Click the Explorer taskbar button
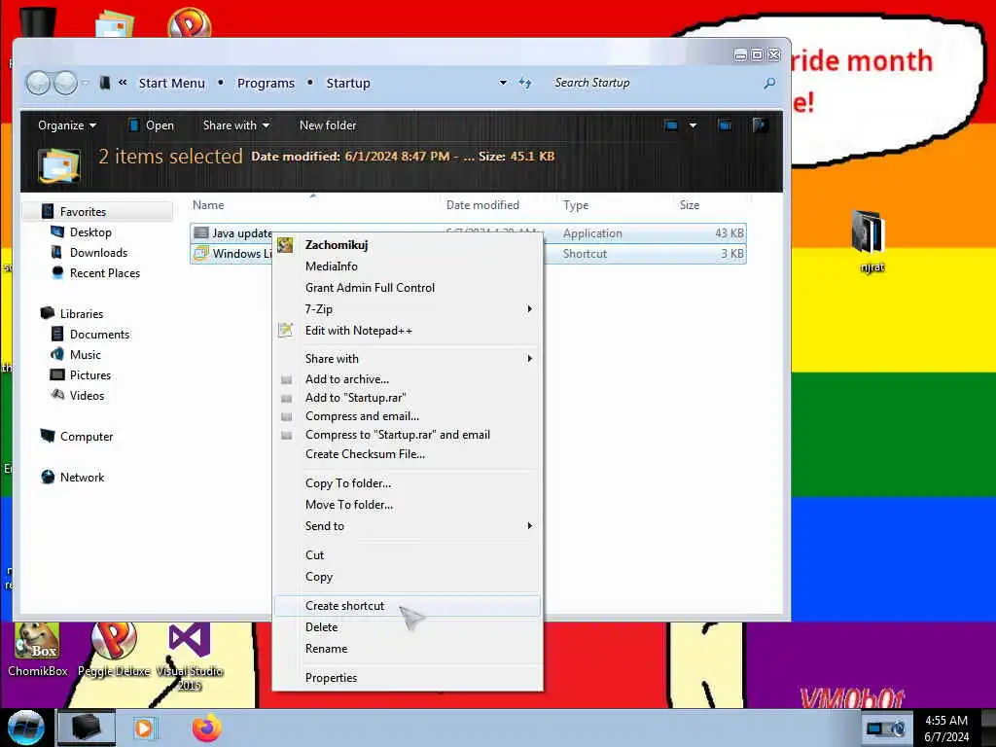996x747 pixels. tap(87, 728)
